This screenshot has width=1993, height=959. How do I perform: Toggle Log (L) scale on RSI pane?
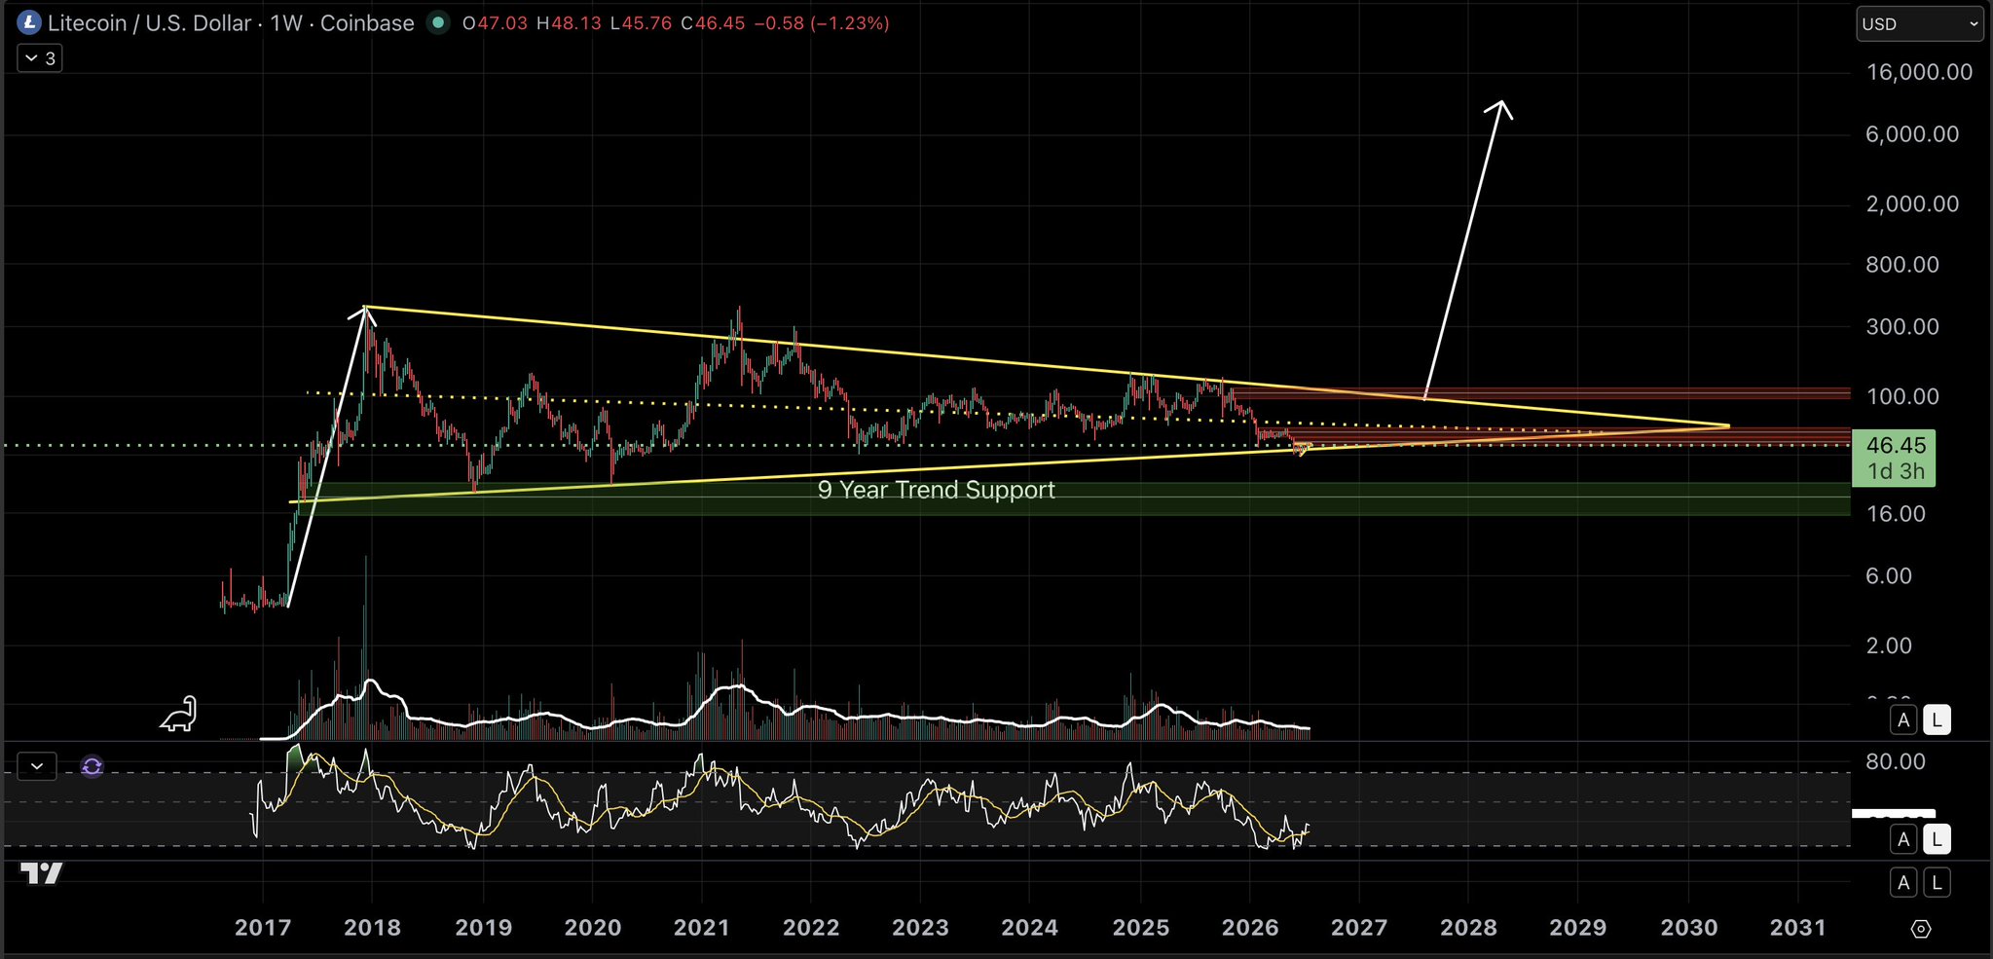pos(1937,839)
